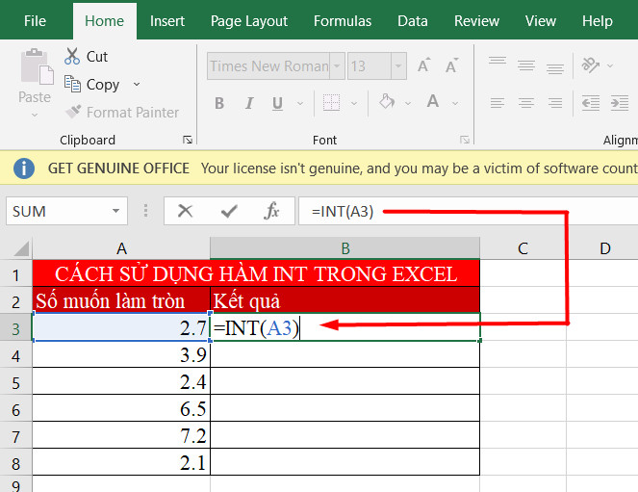Select the Format Painter tool
This screenshot has width=638, height=492.
point(122,112)
